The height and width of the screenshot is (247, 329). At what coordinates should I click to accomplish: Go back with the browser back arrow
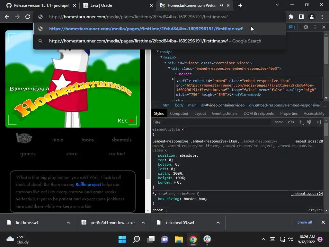point(7,17)
